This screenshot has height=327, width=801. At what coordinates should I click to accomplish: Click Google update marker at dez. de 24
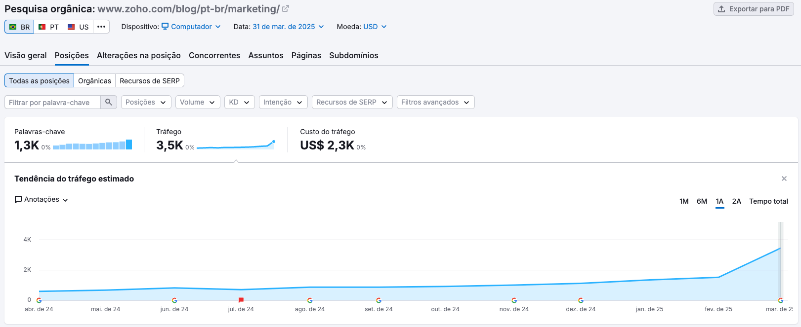(581, 300)
